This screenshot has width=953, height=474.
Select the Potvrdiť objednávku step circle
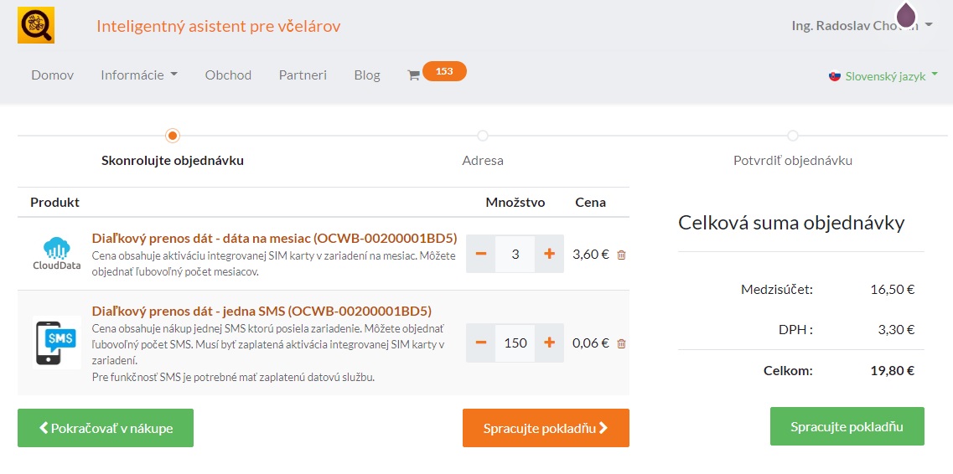[793, 136]
